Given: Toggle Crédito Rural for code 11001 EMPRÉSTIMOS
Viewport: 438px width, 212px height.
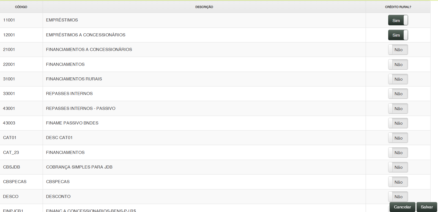Looking at the screenshot, I should pos(398,20).
